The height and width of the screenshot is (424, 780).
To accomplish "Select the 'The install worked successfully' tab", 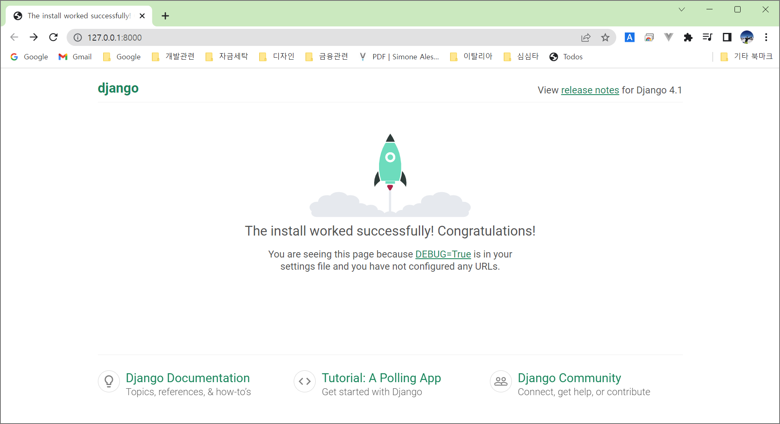I will point(79,16).
